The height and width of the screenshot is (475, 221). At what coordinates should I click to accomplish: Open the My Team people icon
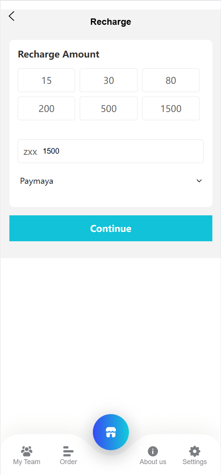[x=27, y=451]
